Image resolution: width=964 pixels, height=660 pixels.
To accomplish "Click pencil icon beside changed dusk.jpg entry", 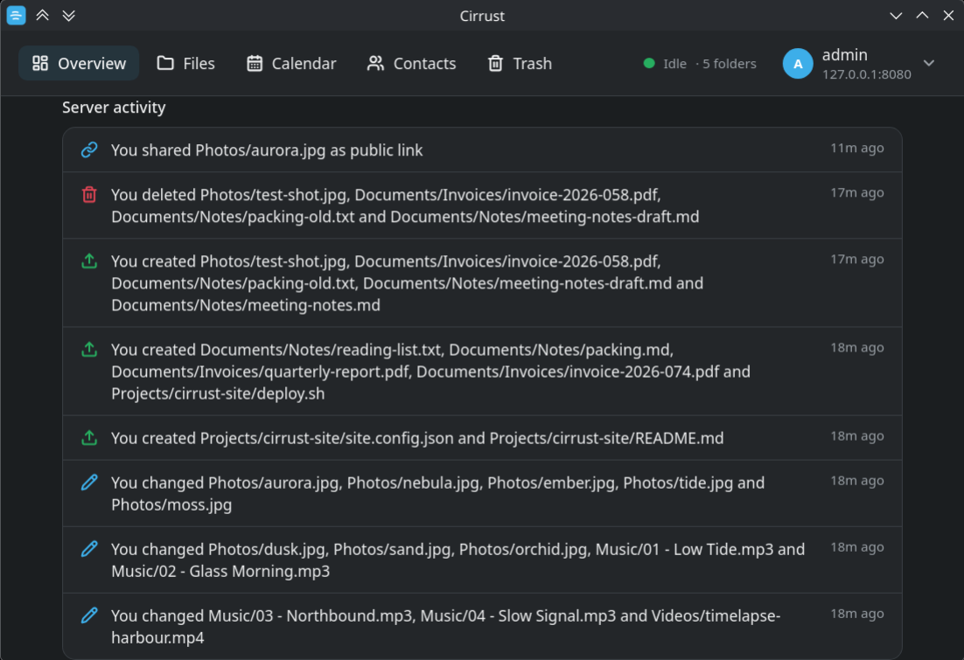I will click(x=89, y=549).
